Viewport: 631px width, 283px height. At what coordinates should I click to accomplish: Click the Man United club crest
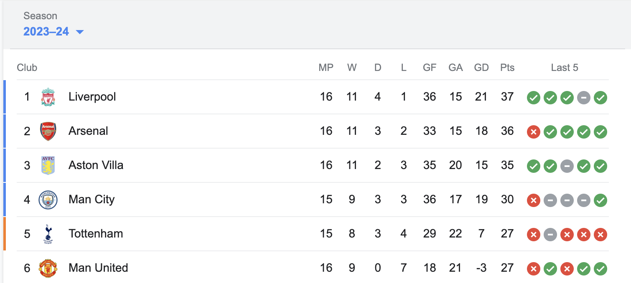(48, 268)
